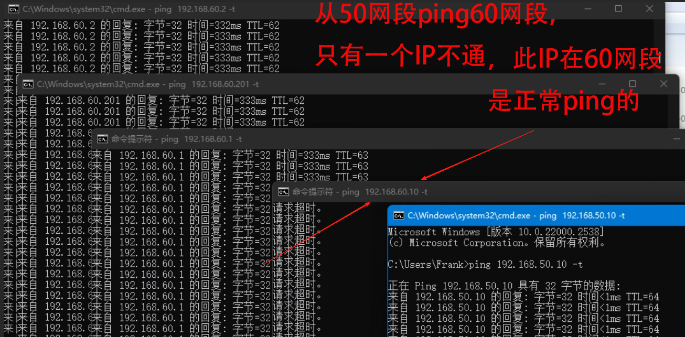Maximize the ping 192.168.60.201 window
685x337 pixels.
[633, 84]
